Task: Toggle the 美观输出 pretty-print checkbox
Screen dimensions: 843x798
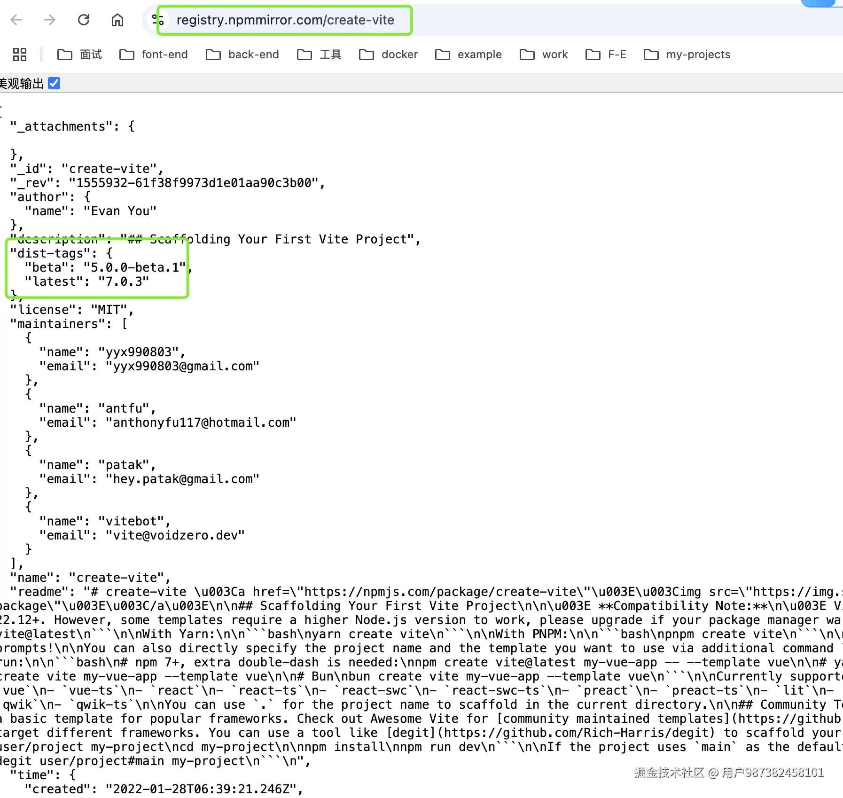Action: pos(54,83)
